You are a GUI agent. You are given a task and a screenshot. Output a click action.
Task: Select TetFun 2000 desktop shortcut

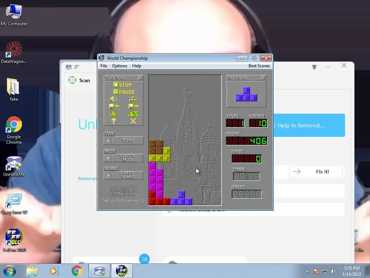click(x=14, y=240)
